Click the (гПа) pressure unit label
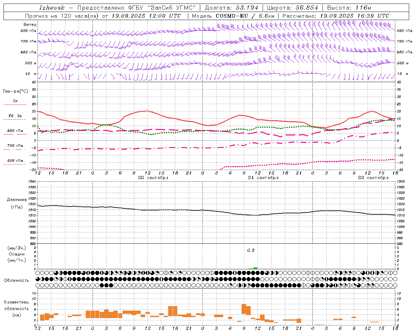This screenshot has width=414, height=331. (x=17, y=207)
